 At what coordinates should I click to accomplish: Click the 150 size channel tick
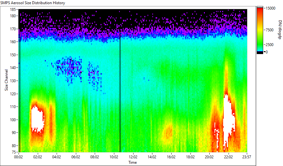pyautogui.click(x=13, y=55)
